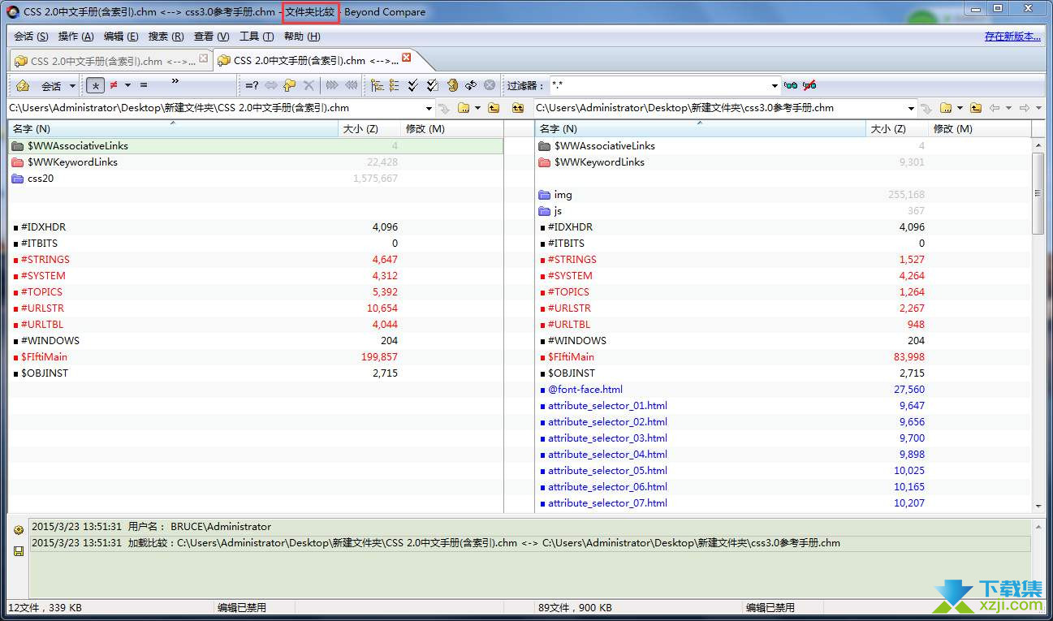
Task: Sort left pane by 名字 column
Action: (173, 129)
